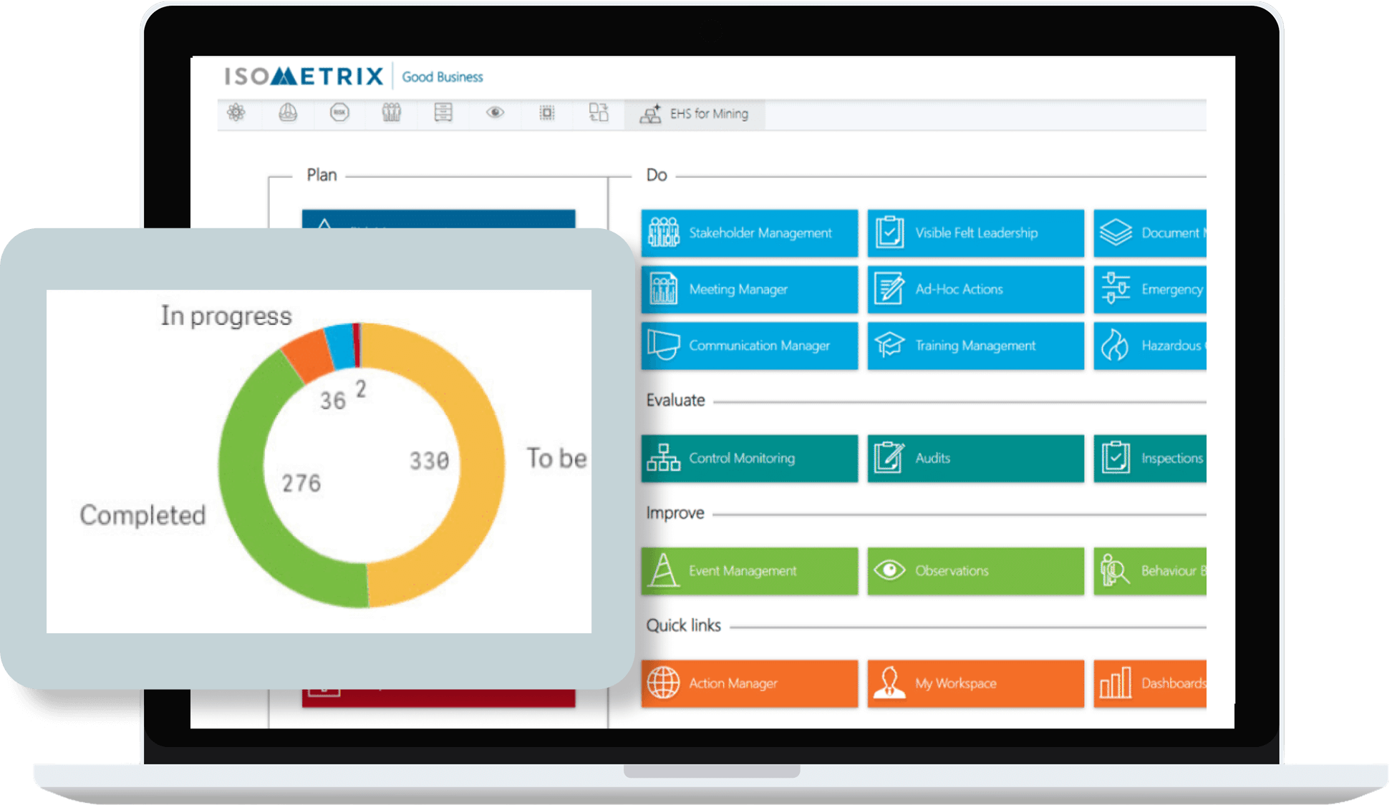The height and width of the screenshot is (805, 1392).
Task: Open Action Manager quick link
Action: [749, 683]
